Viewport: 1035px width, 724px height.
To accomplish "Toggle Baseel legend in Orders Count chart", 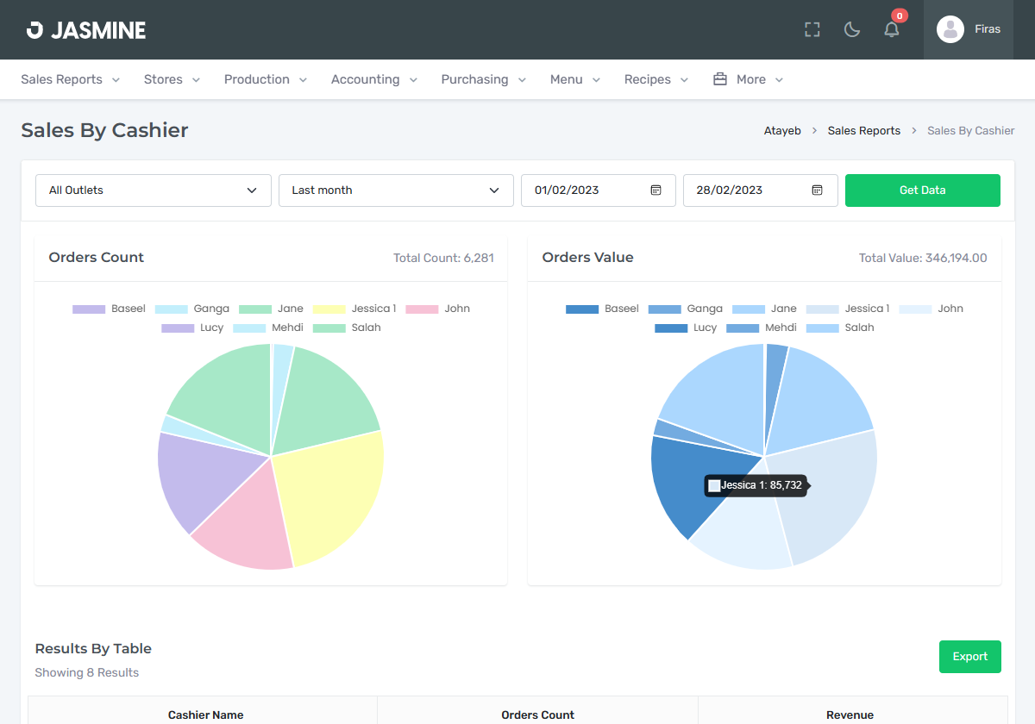I will coord(109,309).
